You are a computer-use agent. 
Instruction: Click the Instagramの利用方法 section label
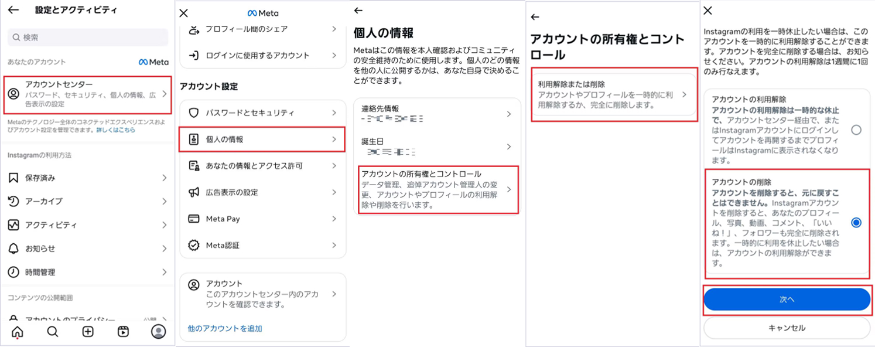(x=40, y=155)
